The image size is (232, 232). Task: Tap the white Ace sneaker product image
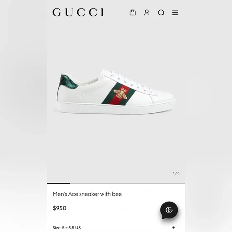116,92
